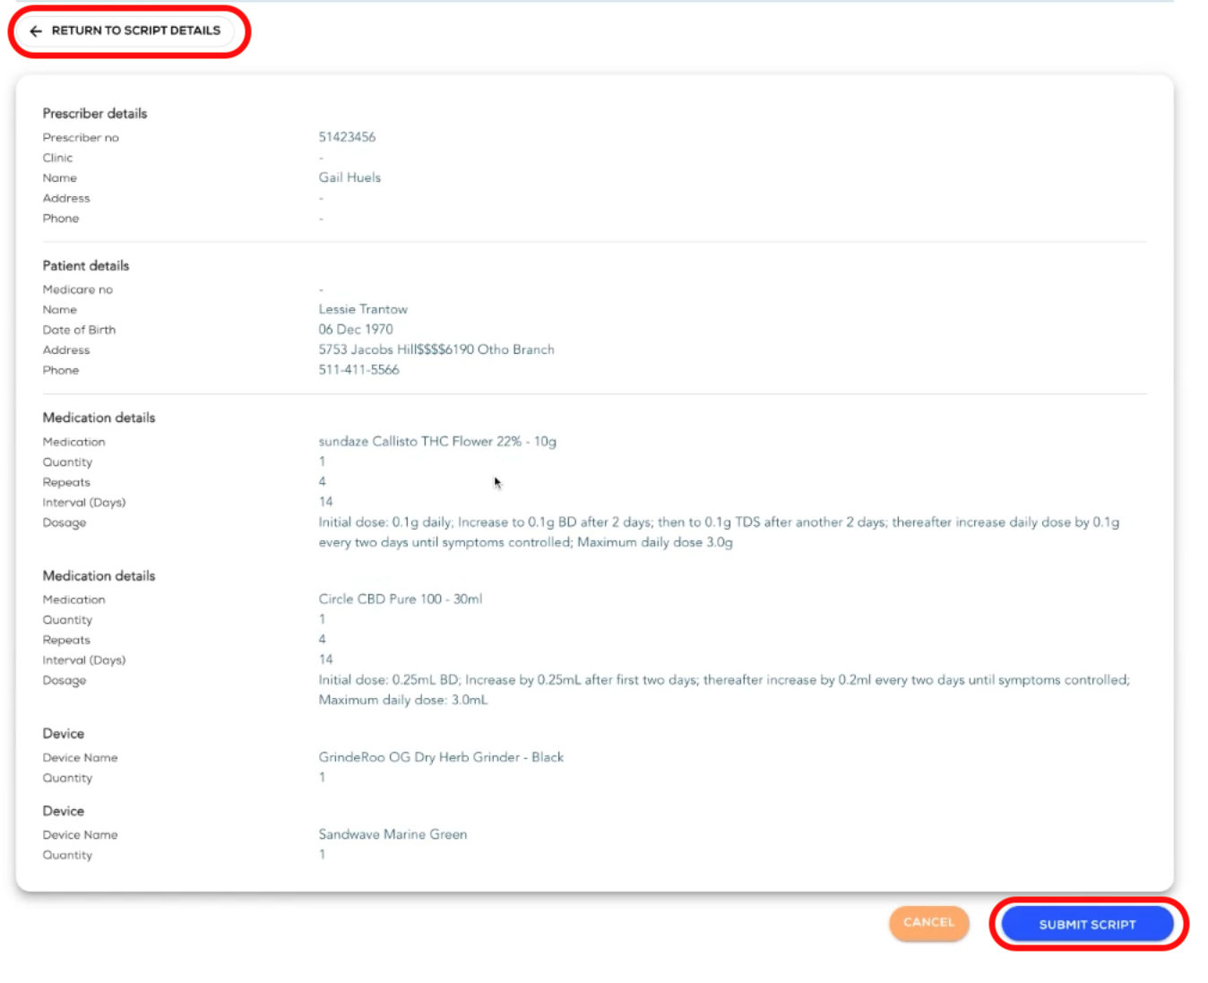
Task: Cancel the script submission
Action: pyautogui.click(x=928, y=922)
